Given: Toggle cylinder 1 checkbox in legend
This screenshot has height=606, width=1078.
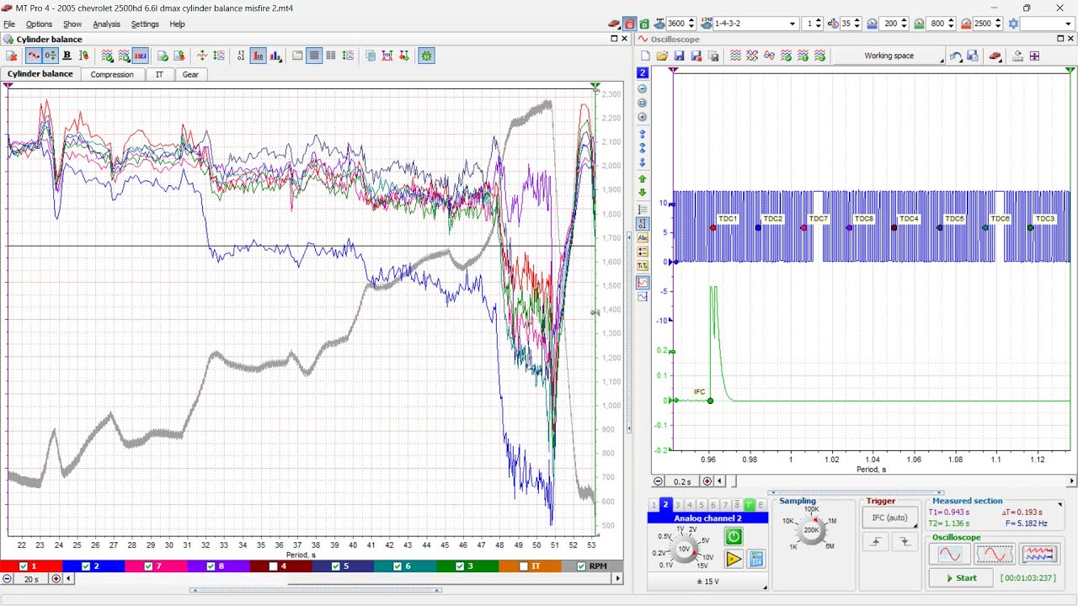Looking at the screenshot, I should pos(24,566).
